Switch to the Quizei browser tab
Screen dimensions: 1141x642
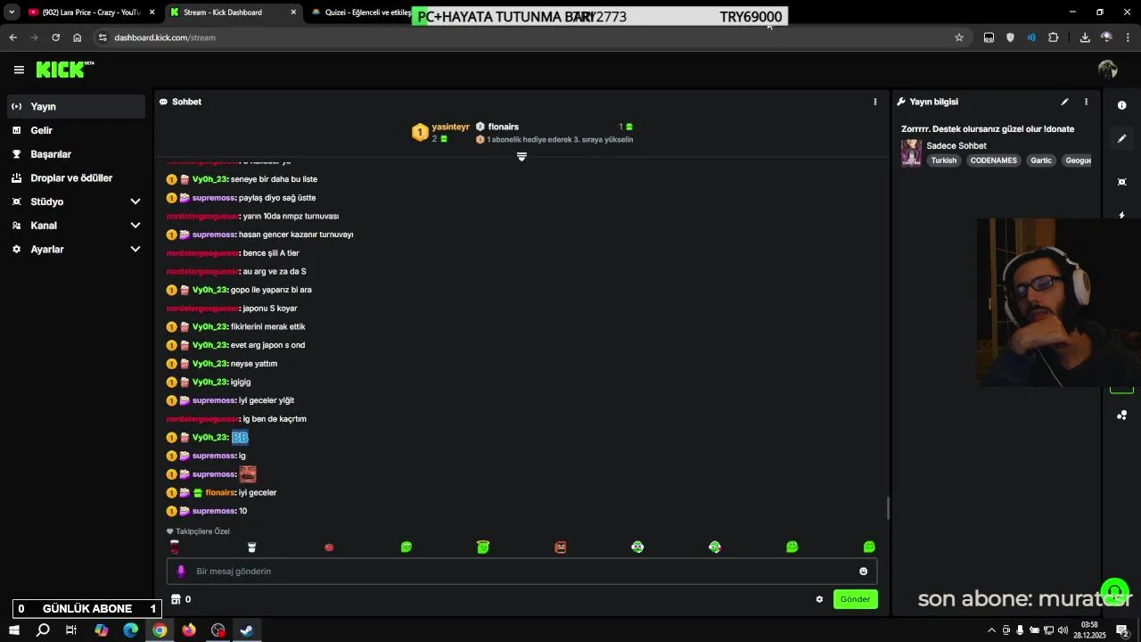(x=361, y=12)
